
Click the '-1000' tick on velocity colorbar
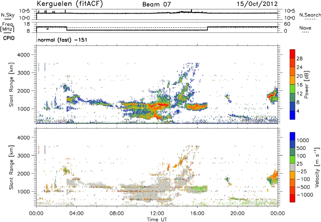pos(305,195)
